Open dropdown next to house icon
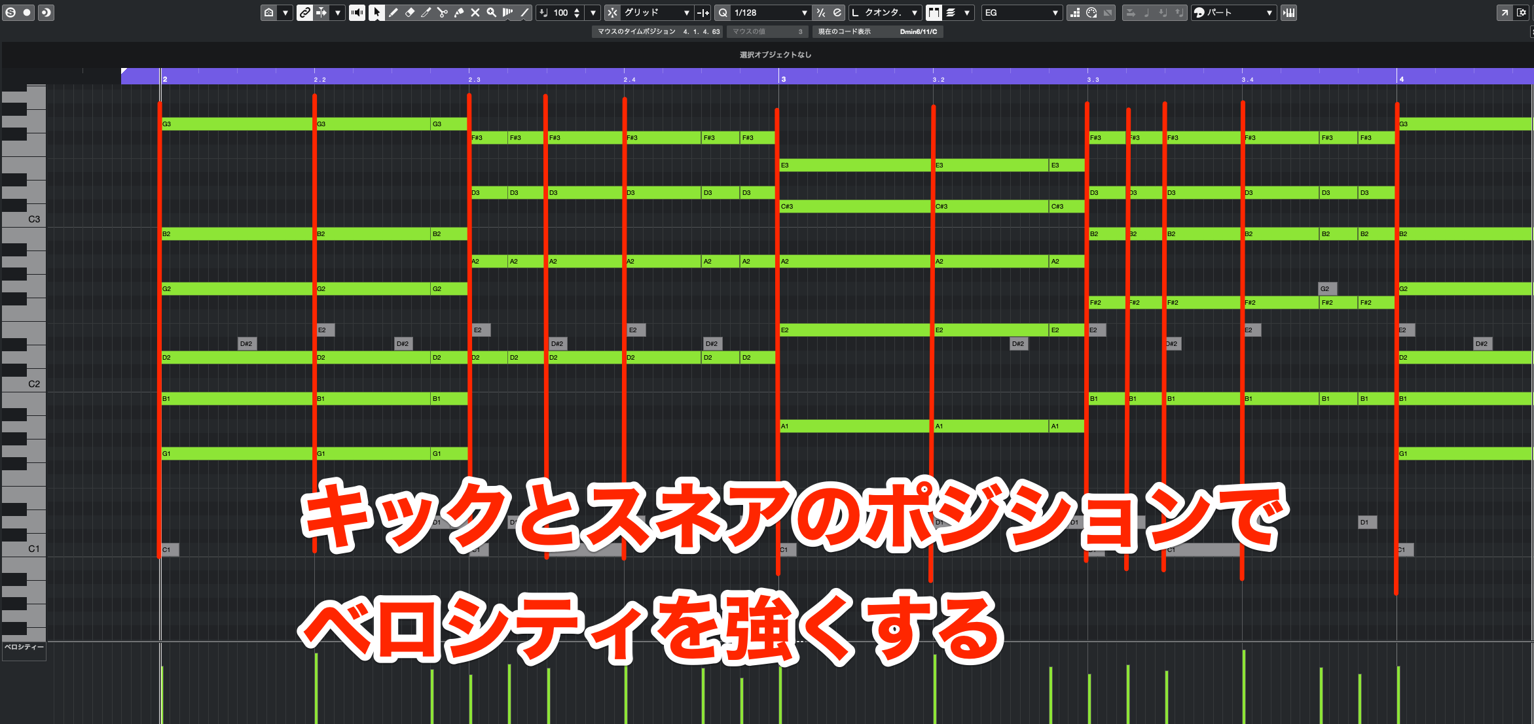 [285, 12]
